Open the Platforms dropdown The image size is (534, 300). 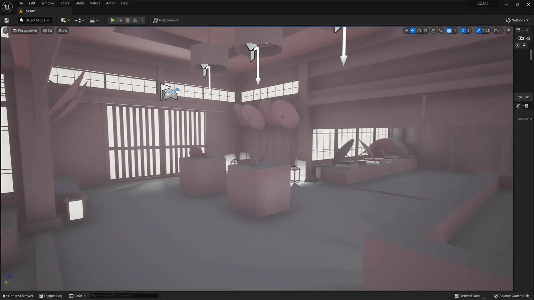(x=166, y=20)
